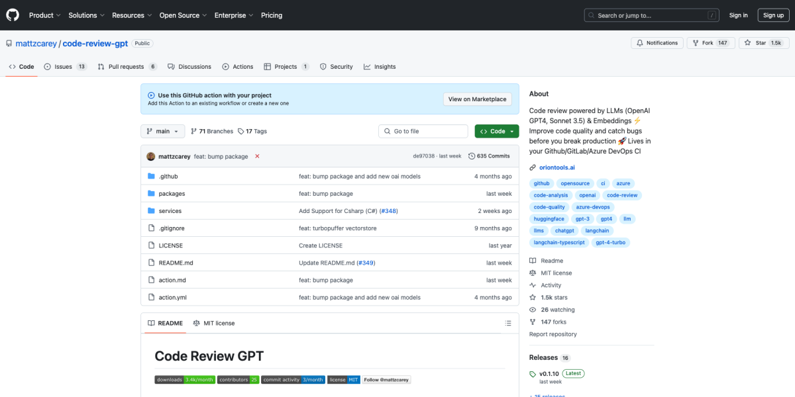Viewport: 795px width, 397px height.
Task: Expand the Resources menu chevron
Action: pyautogui.click(x=149, y=15)
